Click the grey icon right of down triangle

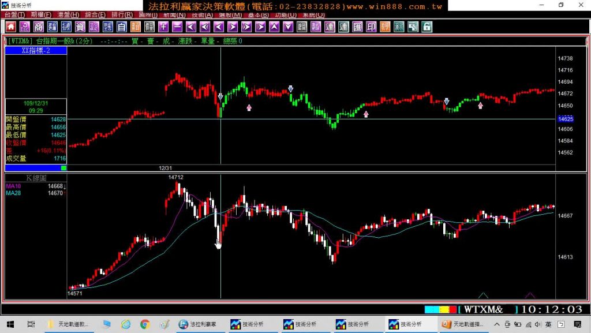pyautogui.click(x=302, y=27)
